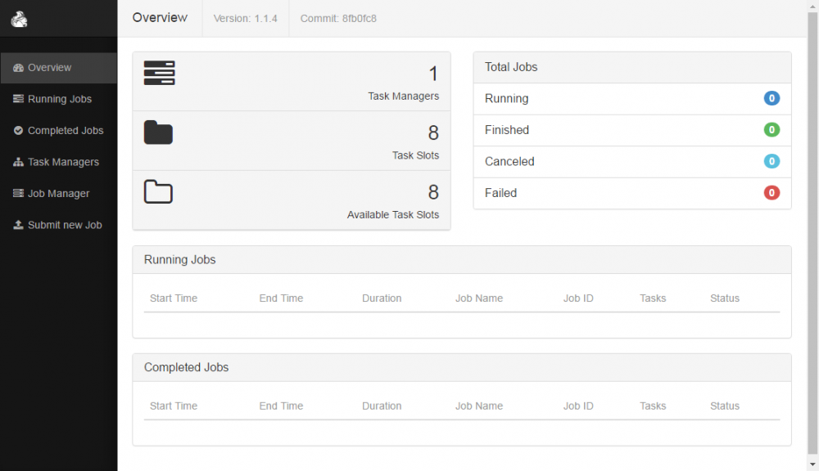Navigate to Task Managers in sidebar
819x471 pixels.
(63, 162)
